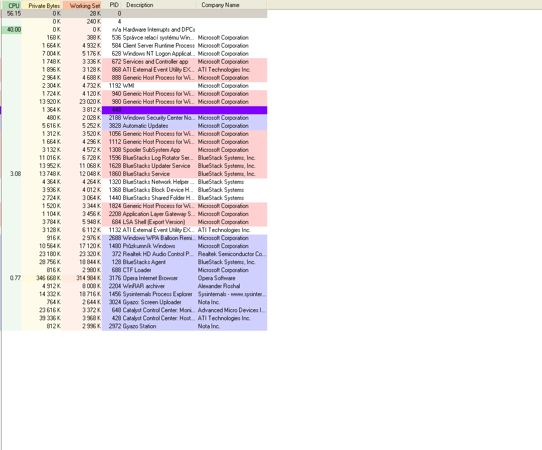This screenshot has height=450, width=542.
Task: Select the Gyazo: Screen Uploader row
Action: 134,302
